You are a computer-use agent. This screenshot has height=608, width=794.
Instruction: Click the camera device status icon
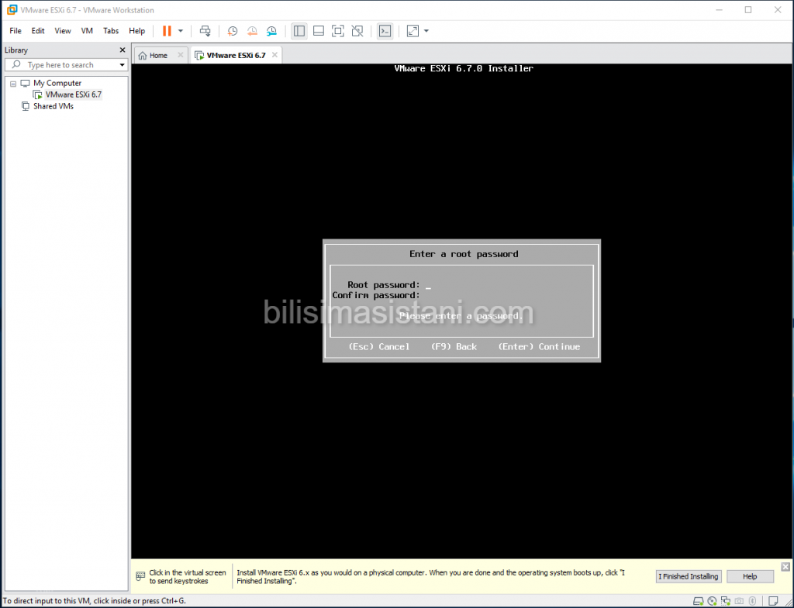click(739, 601)
